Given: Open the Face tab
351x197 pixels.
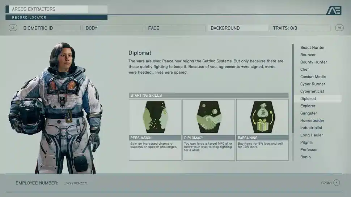Looking at the screenshot, I should point(175,28).
